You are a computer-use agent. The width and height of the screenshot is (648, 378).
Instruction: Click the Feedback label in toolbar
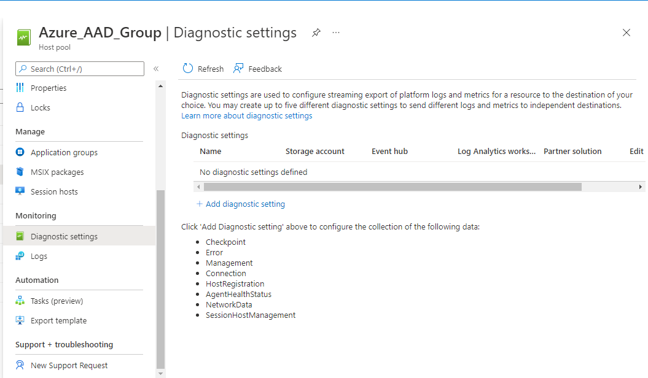(265, 69)
